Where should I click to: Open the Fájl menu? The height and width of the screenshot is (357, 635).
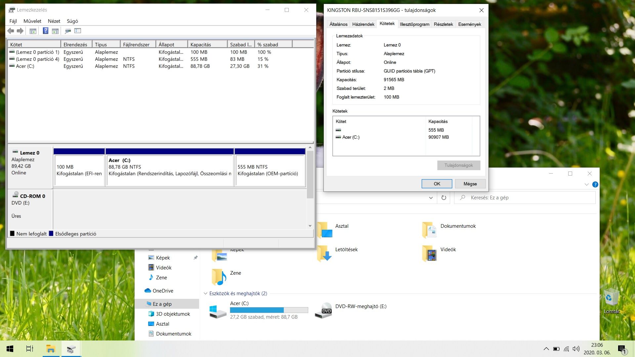coord(13,21)
